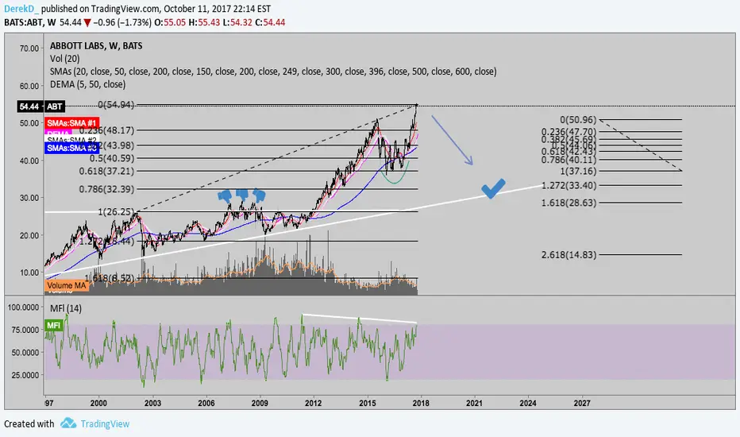Click the 0(54.94) Fibonacci label

click(116, 104)
